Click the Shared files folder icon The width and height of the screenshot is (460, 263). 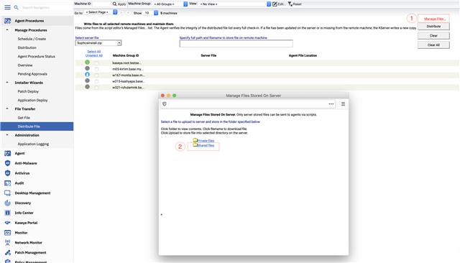tap(195, 145)
